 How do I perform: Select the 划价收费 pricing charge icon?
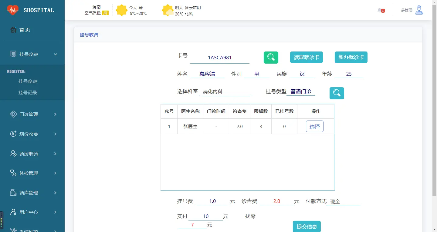[13, 134]
